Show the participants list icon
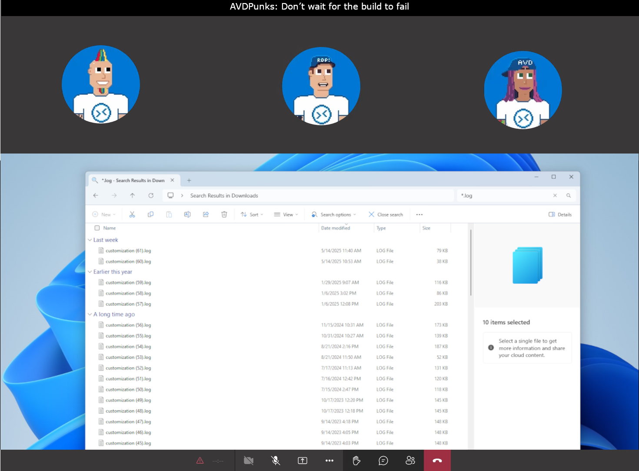 point(410,460)
